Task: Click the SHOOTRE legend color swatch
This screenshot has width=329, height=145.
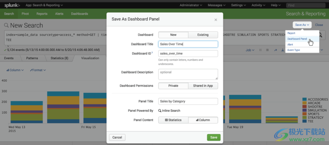Action: click(x=304, y=107)
